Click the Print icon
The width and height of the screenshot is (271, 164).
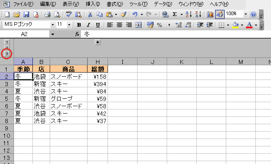tap(47, 14)
